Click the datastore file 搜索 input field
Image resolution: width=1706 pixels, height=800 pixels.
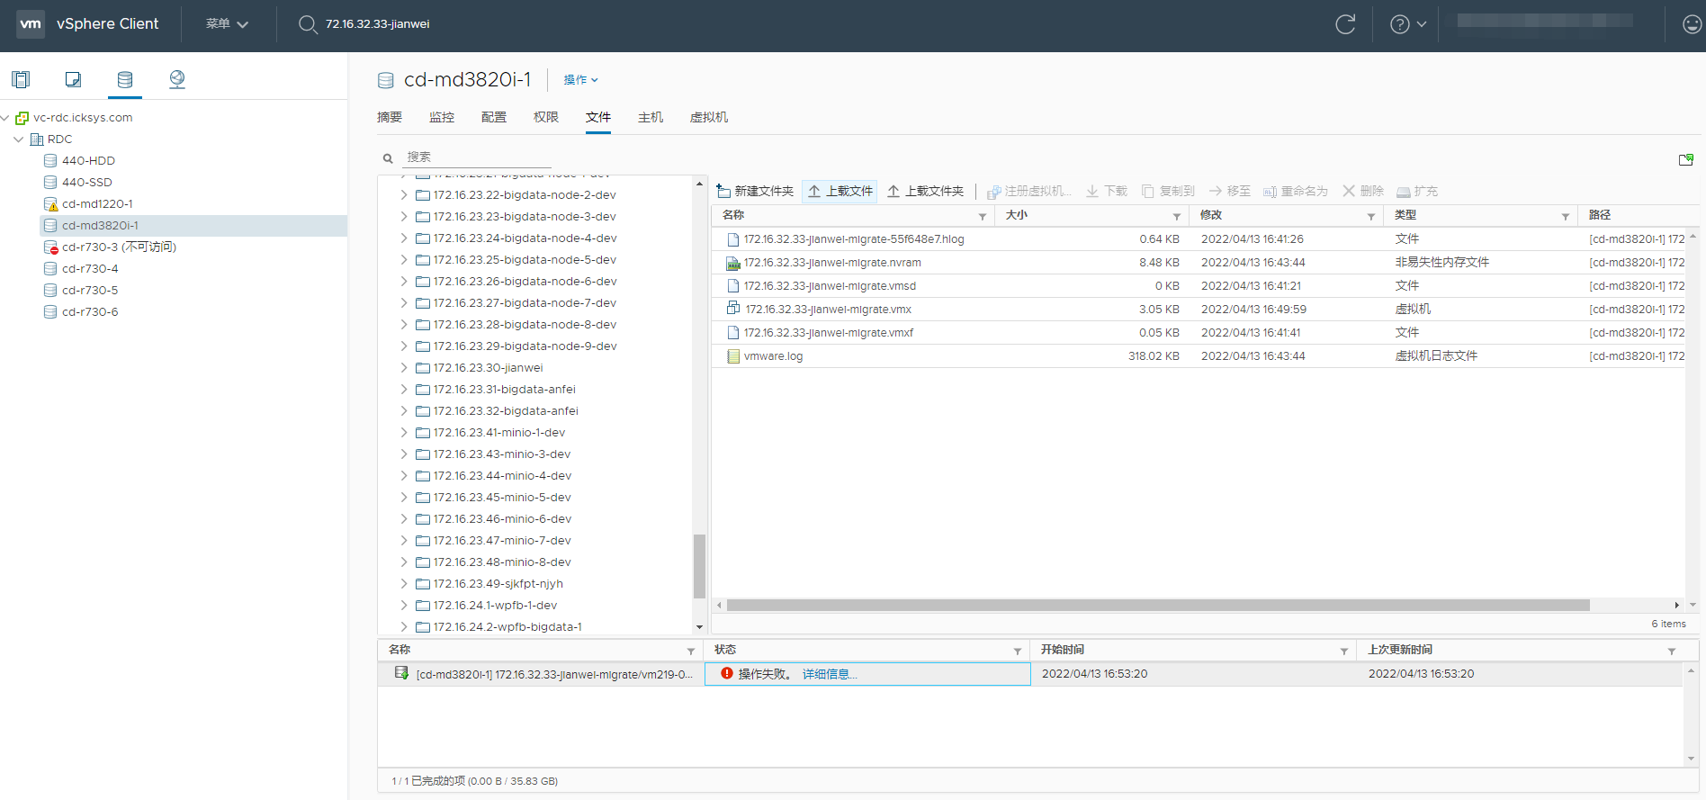point(477,157)
